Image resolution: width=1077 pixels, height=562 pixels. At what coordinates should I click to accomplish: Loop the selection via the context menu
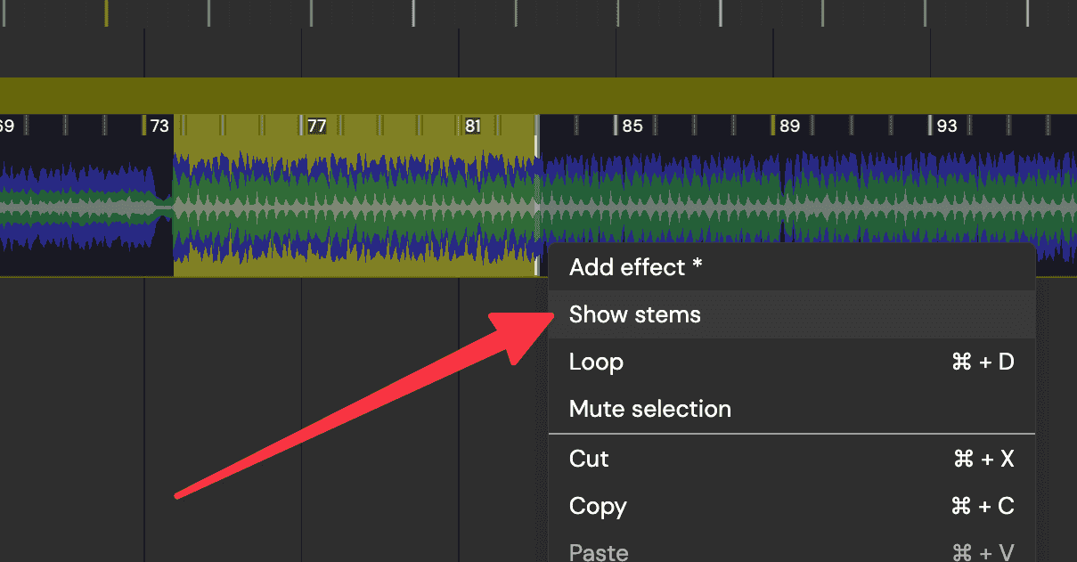tap(596, 362)
